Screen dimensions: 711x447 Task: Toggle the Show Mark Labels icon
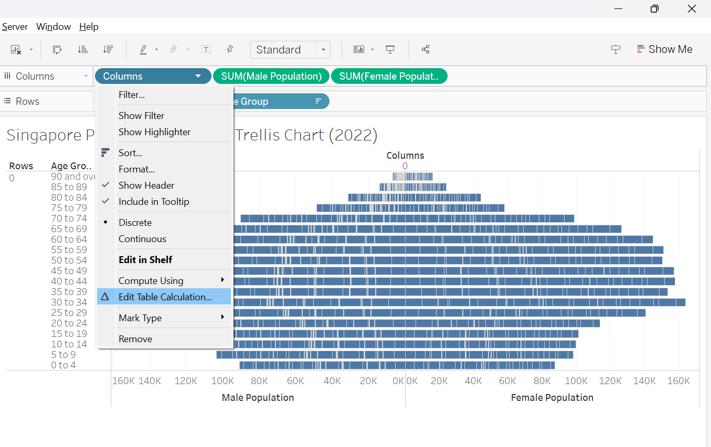206,49
